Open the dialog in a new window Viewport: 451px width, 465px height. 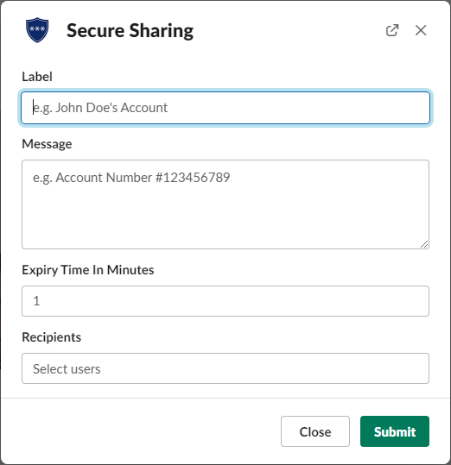point(392,30)
